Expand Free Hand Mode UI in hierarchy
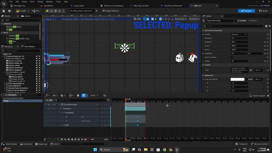The image size is (272, 153). [x=5, y=84]
